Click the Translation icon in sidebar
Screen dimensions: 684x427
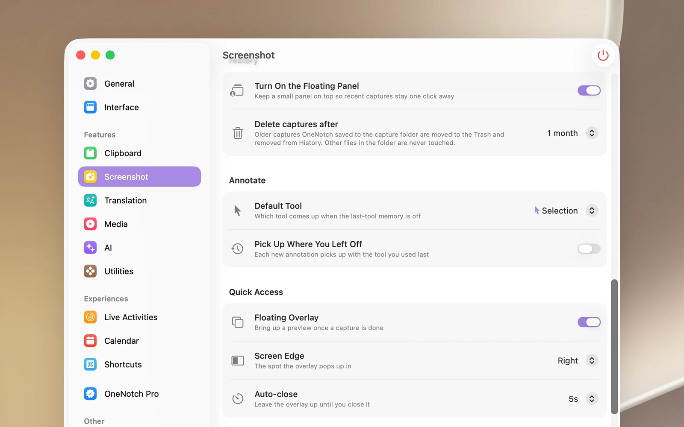pos(90,200)
